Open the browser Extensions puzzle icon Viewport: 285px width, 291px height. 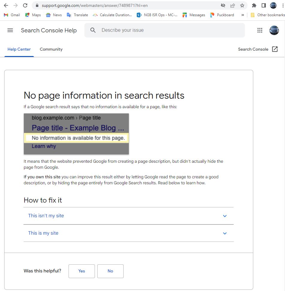point(254,5)
